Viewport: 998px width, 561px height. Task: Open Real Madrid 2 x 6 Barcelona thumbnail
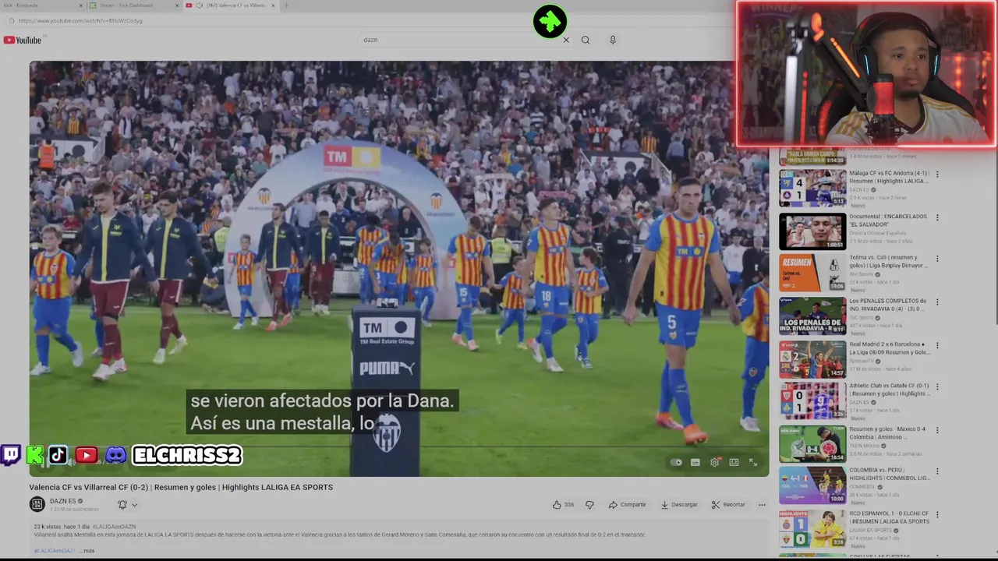812,359
